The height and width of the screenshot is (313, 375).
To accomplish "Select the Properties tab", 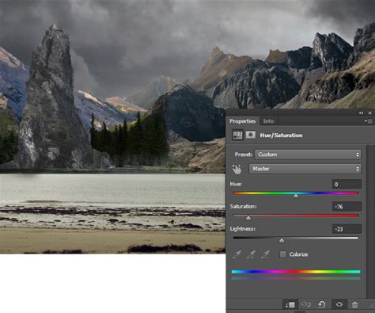I will [x=242, y=121].
